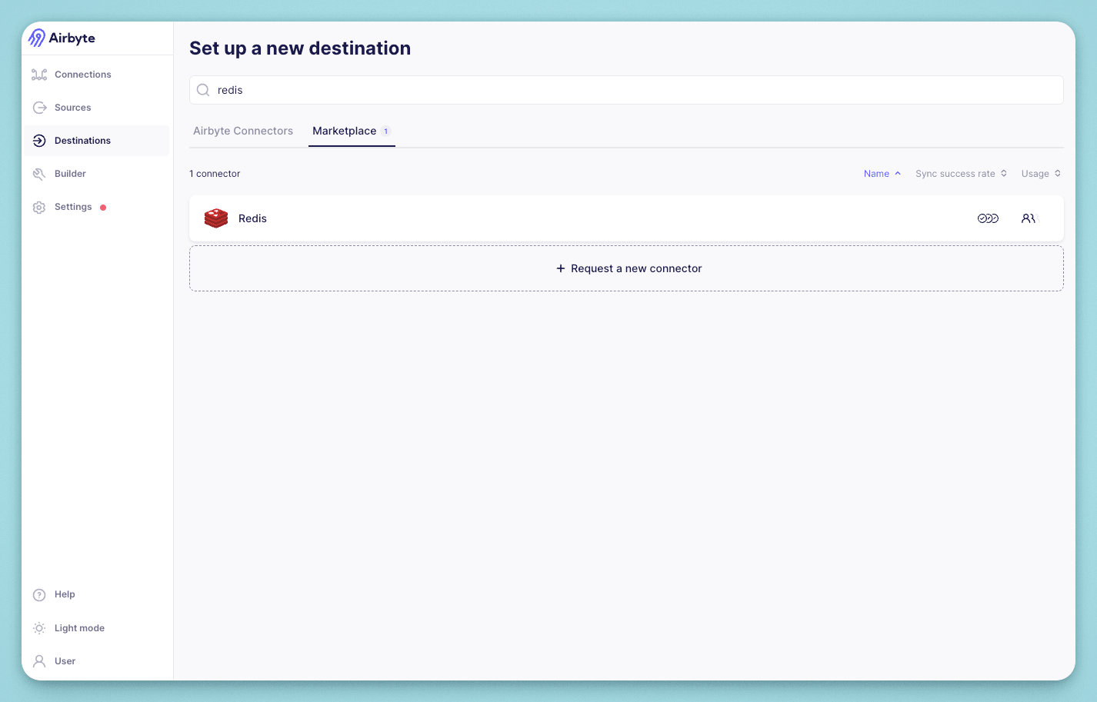Click the Redis logo icon
Image resolution: width=1097 pixels, height=702 pixels.
pyautogui.click(x=216, y=218)
